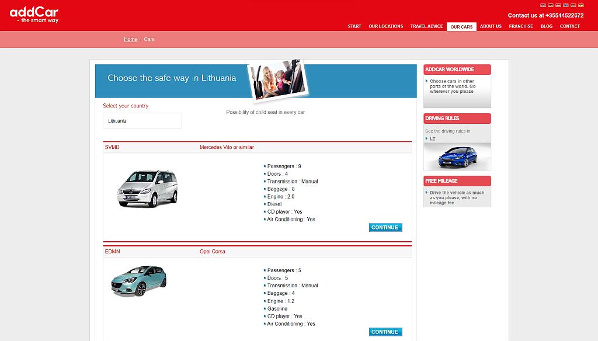
Task: Select START in the navigation bar
Action: pyautogui.click(x=354, y=26)
